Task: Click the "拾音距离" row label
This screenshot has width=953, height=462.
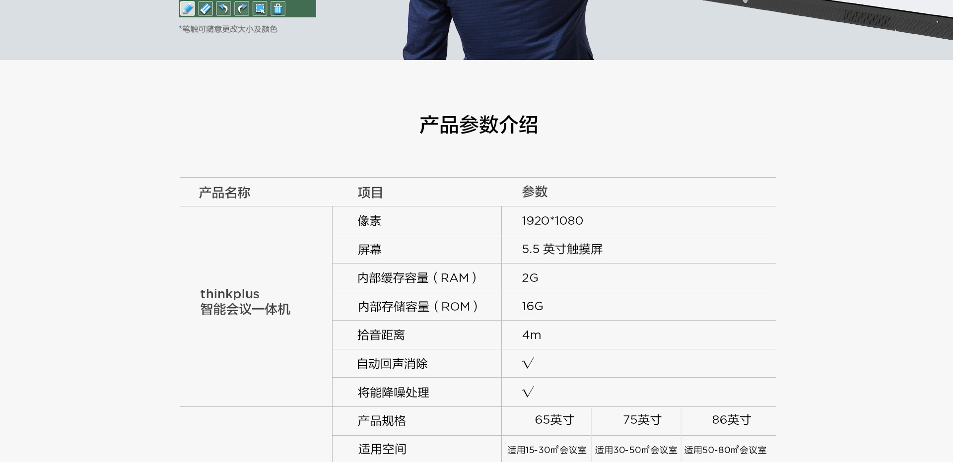Action: [381, 335]
